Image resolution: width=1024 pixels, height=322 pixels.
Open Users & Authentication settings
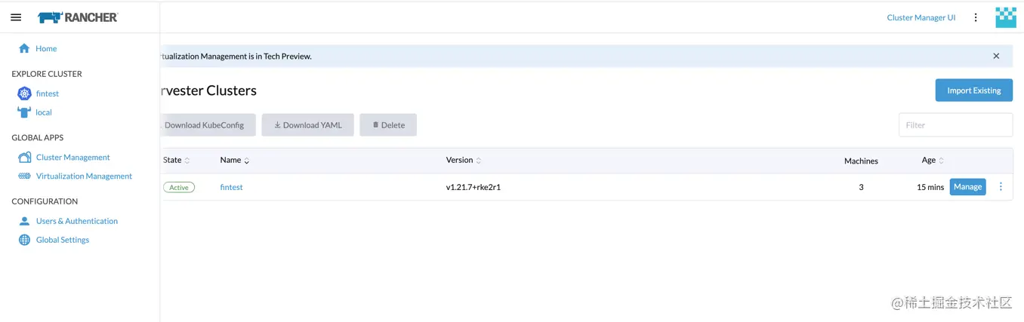(77, 221)
